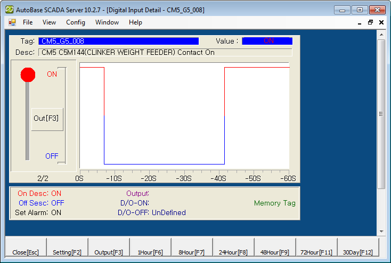This screenshot has width=391, height=263.
Task: Show the 48Hour[F9] trend range
Action: click(x=275, y=247)
